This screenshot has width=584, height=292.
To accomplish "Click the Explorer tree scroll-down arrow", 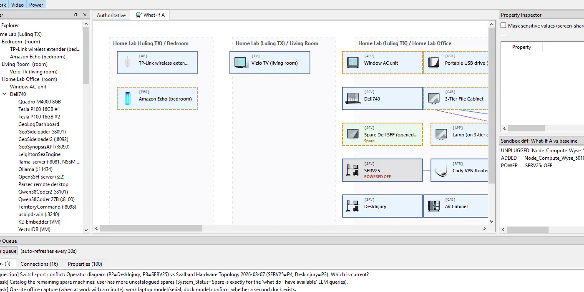I will point(86,230).
